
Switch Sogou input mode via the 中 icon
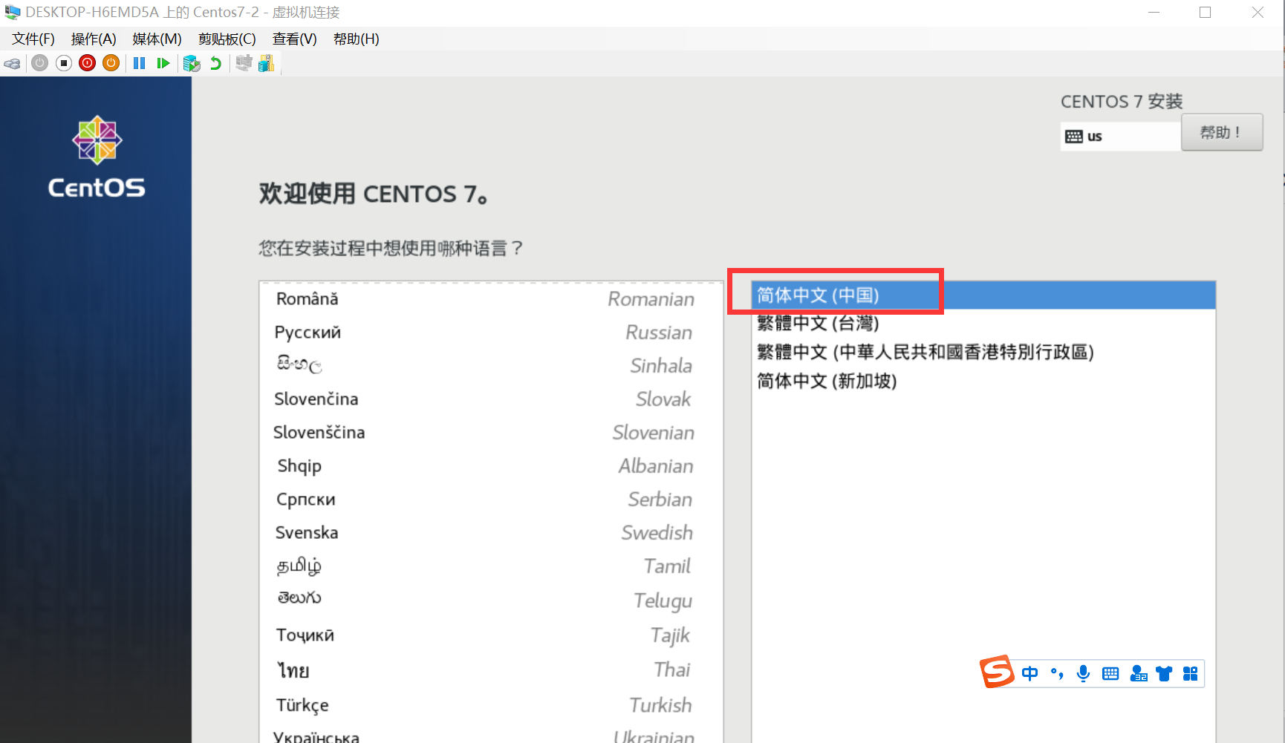[1029, 673]
